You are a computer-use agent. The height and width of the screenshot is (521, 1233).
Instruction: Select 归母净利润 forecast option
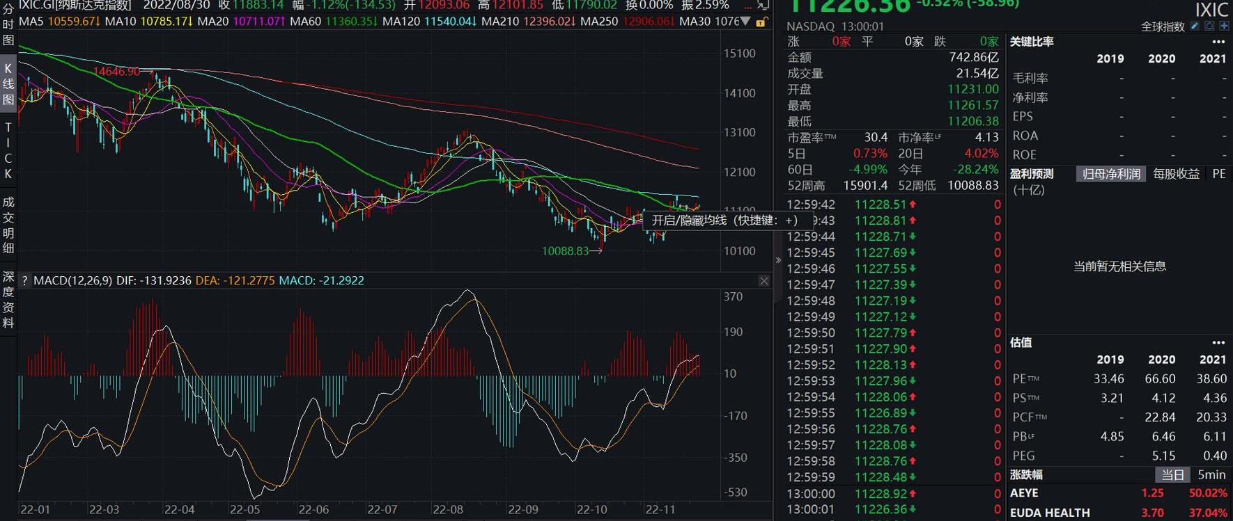tap(1111, 174)
